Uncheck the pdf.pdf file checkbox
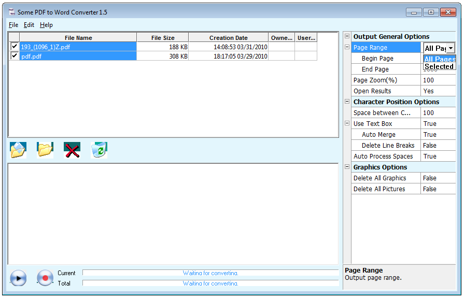The image size is (464, 299). [x=14, y=56]
